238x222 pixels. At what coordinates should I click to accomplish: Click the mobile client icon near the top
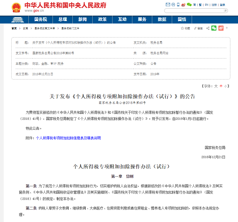(x=178, y=4)
